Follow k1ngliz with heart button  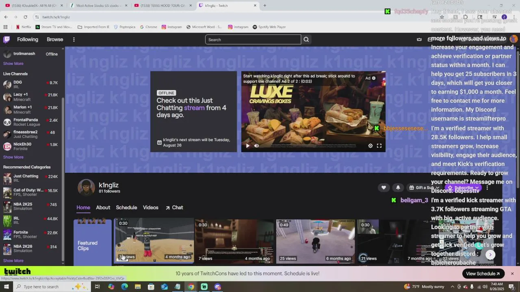[x=383, y=187]
